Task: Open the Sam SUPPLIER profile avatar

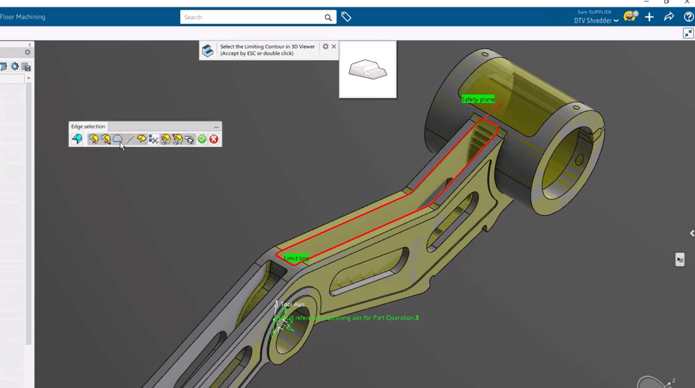Action: point(629,16)
